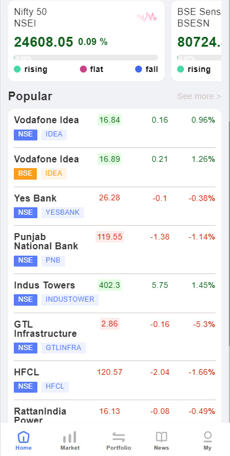Click the GTLINFRA ticker tag
Image resolution: width=230 pixels, height=456 pixels.
[63, 348]
